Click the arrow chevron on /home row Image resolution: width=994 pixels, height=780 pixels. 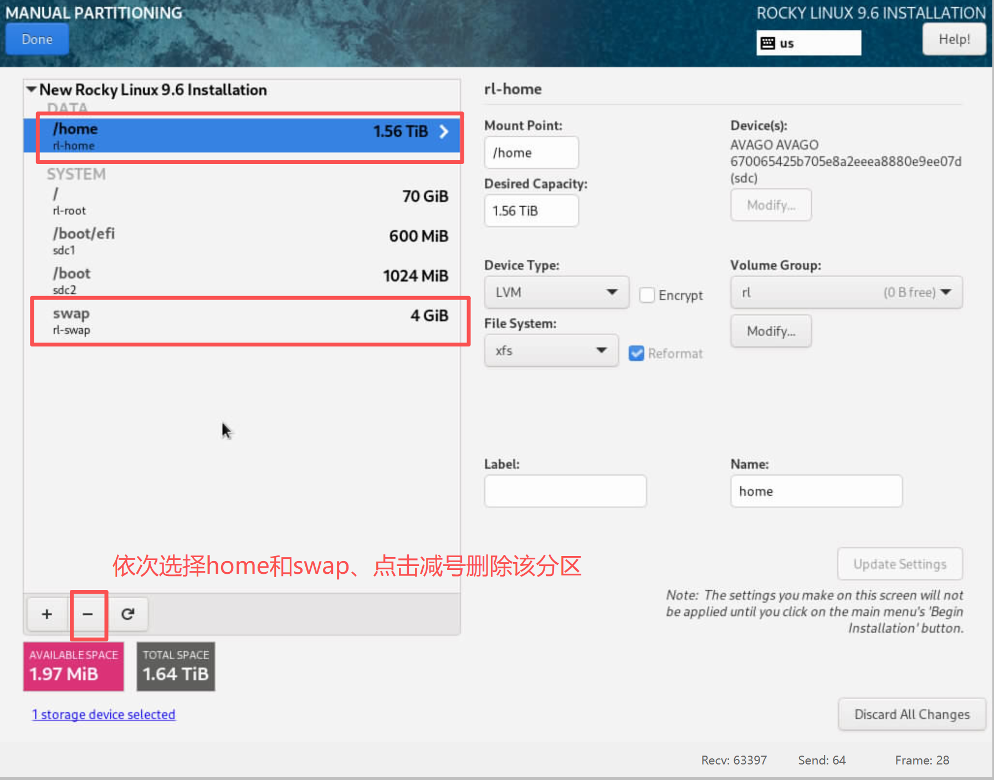(x=444, y=131)
